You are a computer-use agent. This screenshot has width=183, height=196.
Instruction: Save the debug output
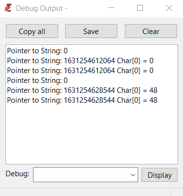coord(91,31)
